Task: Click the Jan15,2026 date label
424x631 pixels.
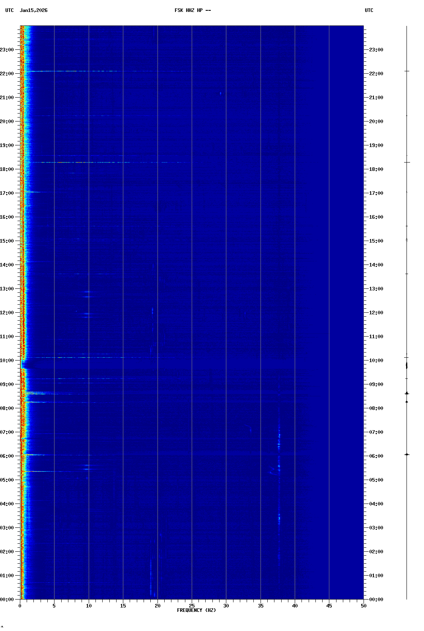Action: click(33, 10)
